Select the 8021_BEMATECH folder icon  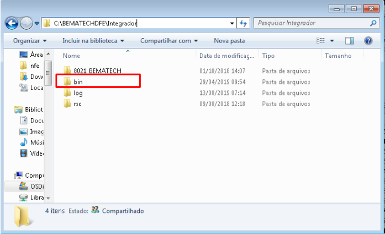pyautogui.click(x=67, y=71)
